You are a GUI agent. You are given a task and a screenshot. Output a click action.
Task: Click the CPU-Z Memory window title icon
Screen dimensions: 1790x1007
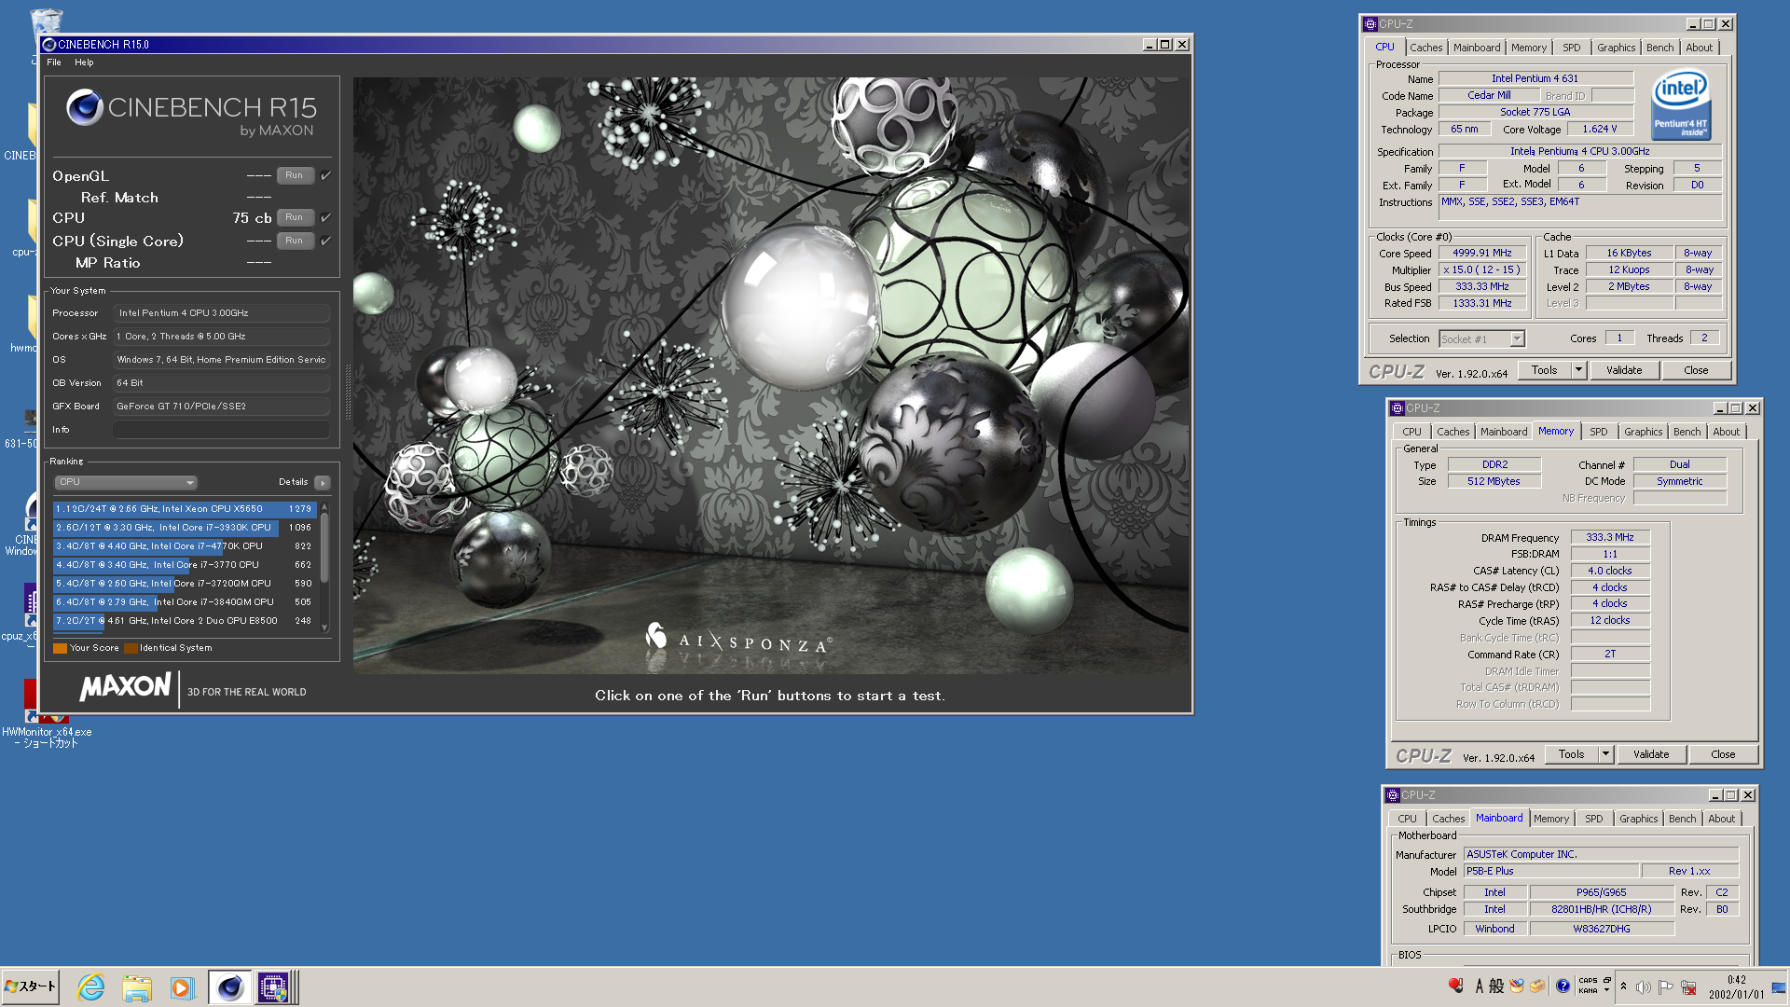(x=1397, y=408)
